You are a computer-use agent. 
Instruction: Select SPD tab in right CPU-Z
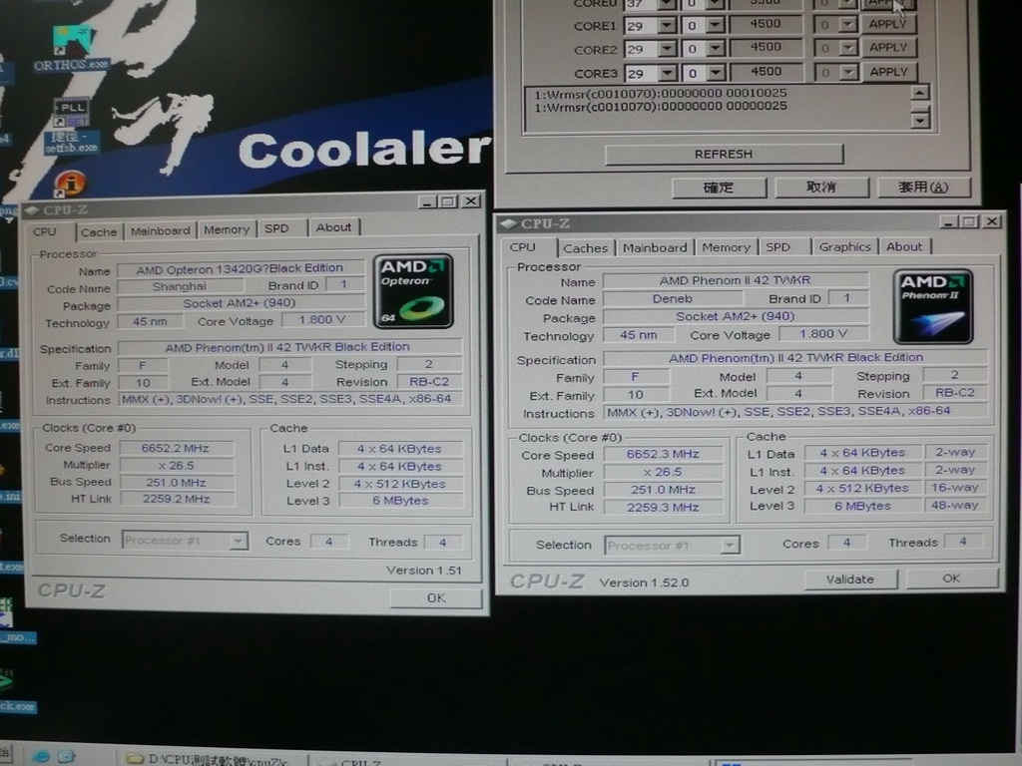tap(778, 247)
